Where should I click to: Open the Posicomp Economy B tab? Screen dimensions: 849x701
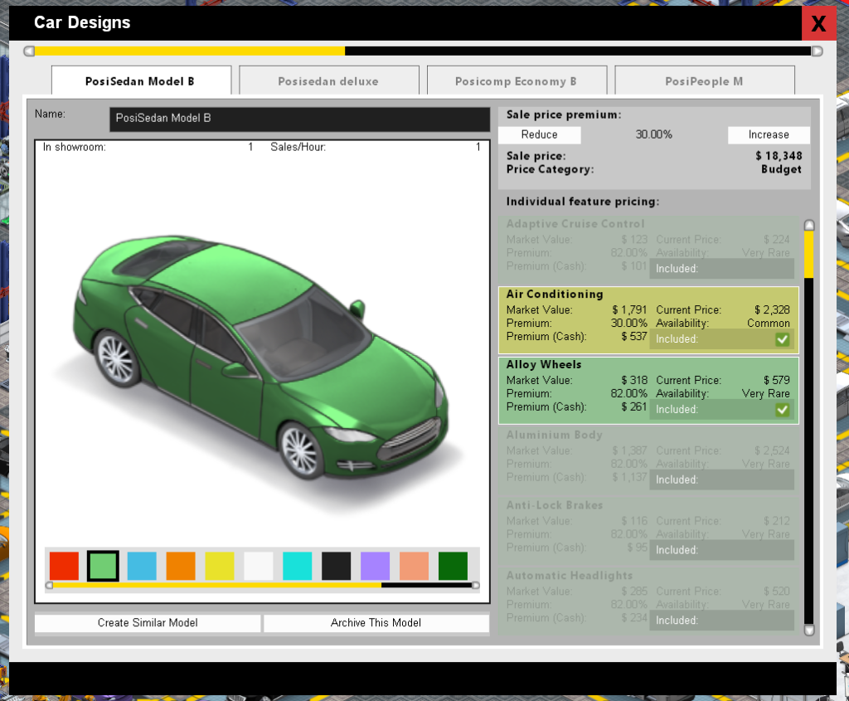517,80
